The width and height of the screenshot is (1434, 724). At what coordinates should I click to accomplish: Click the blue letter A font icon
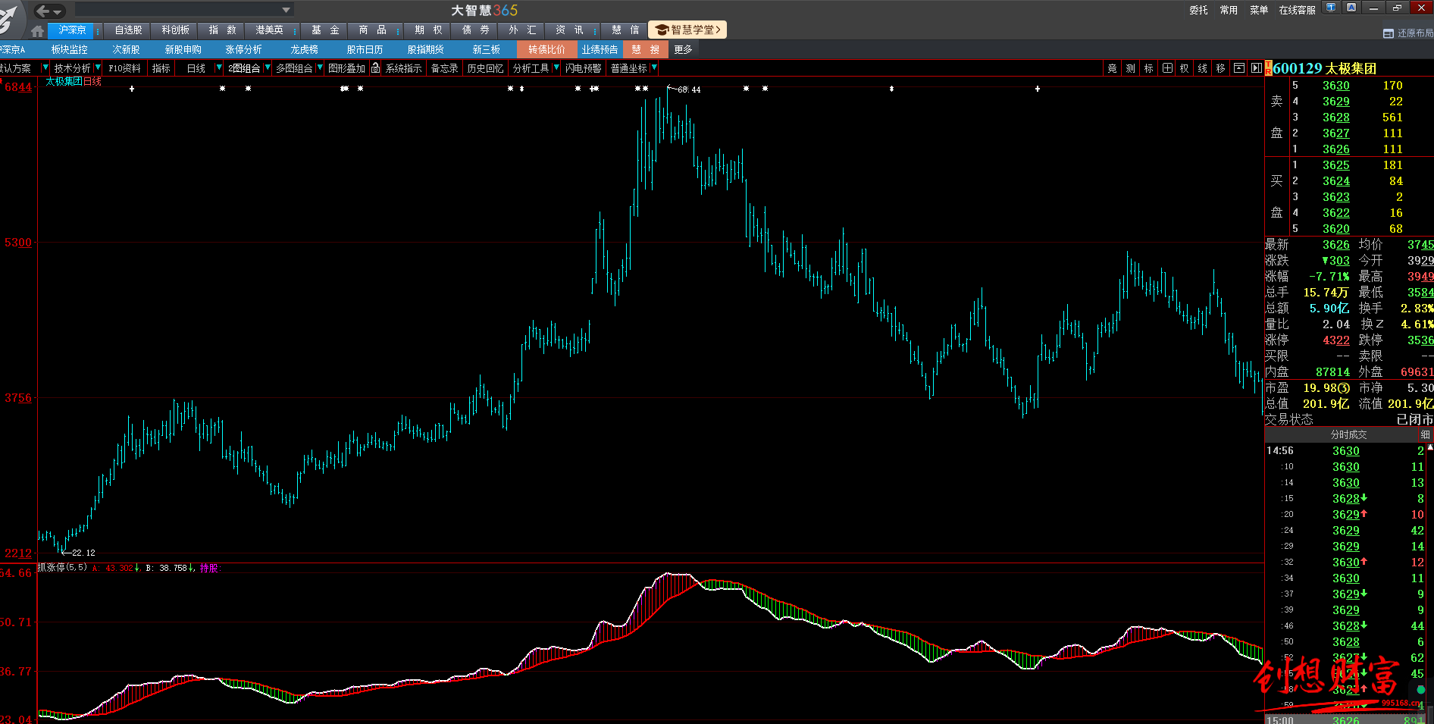click(x=1351, y=8)
